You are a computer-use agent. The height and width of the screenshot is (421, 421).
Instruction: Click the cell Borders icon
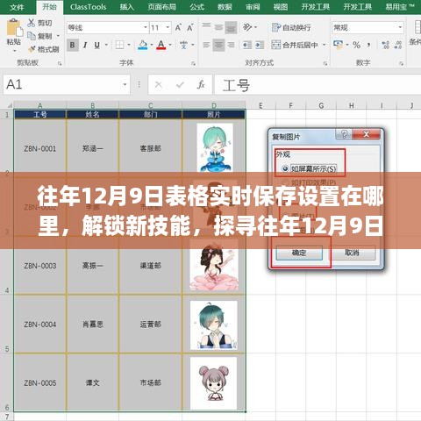click(119, 45)
